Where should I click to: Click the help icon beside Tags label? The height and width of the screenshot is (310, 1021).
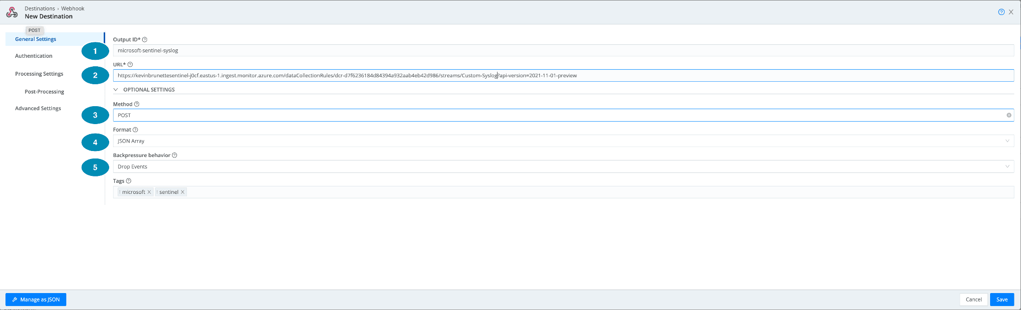129,181
